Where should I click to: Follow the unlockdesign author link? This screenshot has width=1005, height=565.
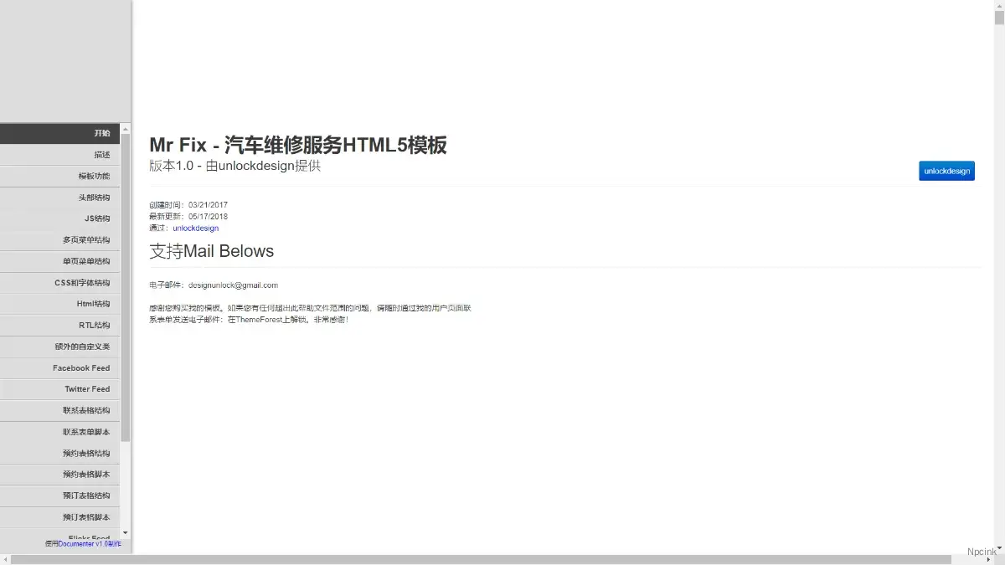[x=195, y=228]
